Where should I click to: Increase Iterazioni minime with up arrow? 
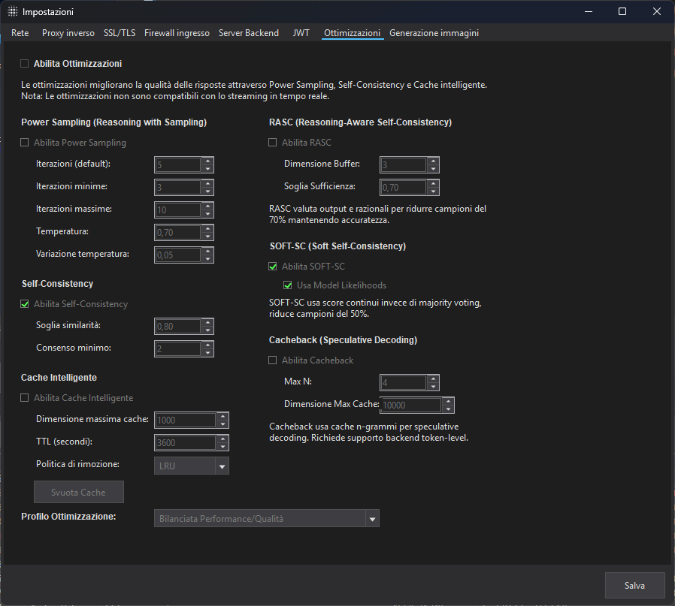click(208, 184)
